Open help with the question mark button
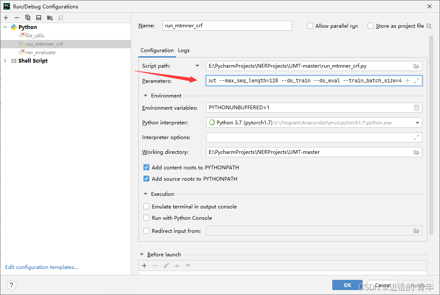This screenshot has width=440, height=295. [x=11, y=285]
